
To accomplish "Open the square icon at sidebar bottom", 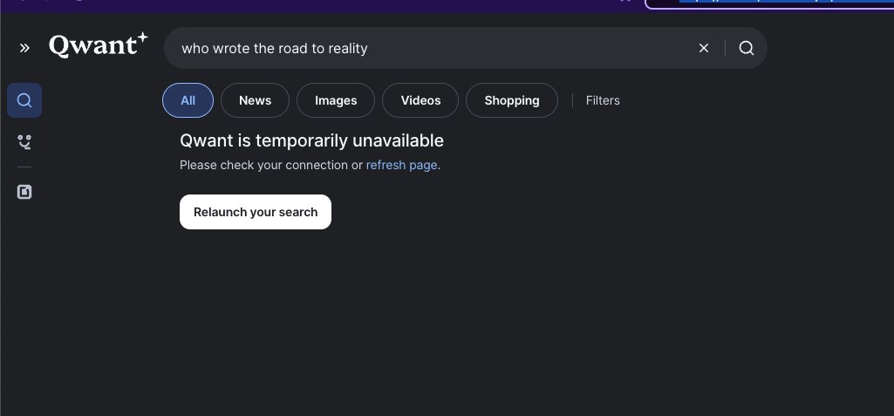I will 24,192.
